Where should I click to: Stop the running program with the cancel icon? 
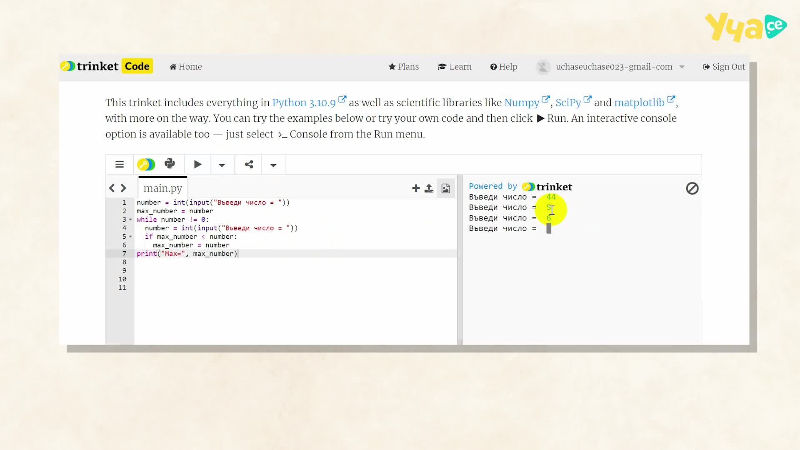(x=692, y=188)
